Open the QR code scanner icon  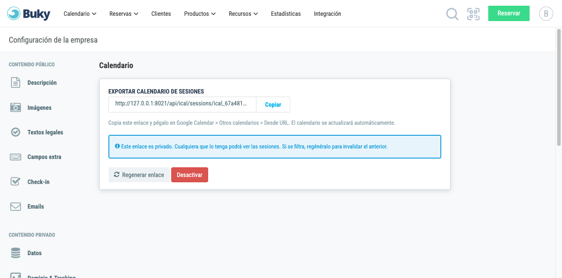pyautogui.click(x=473, y=14)
